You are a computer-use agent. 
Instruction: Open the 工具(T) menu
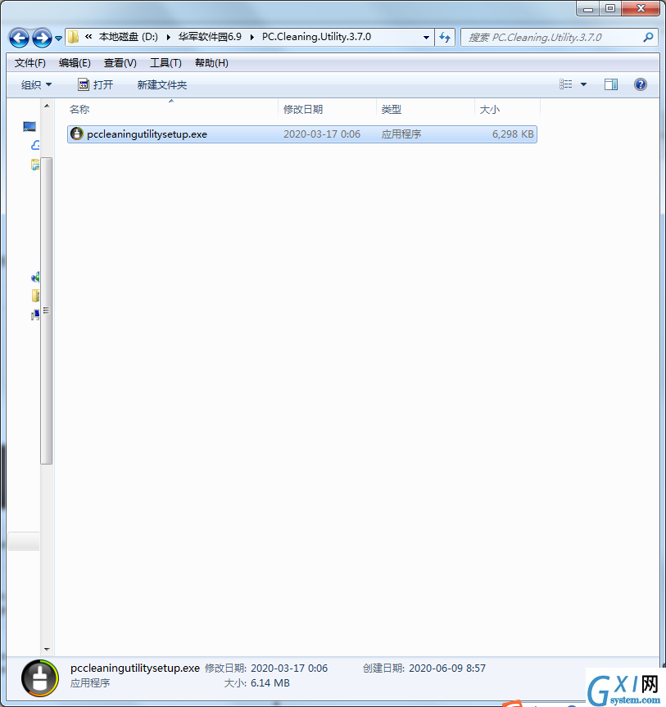point(165,63)
